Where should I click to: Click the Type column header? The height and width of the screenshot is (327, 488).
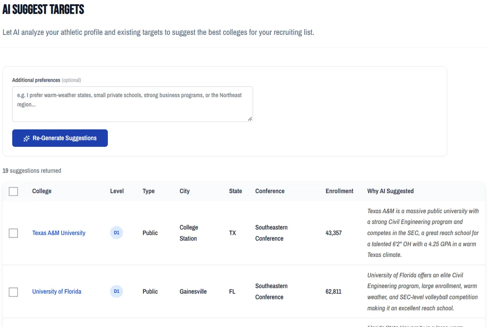pyautogui.click(x=148, y=191)
